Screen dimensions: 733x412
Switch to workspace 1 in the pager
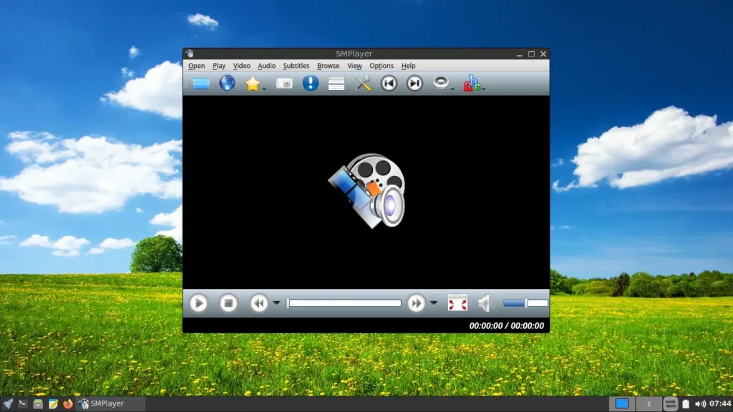click(622, 403)
